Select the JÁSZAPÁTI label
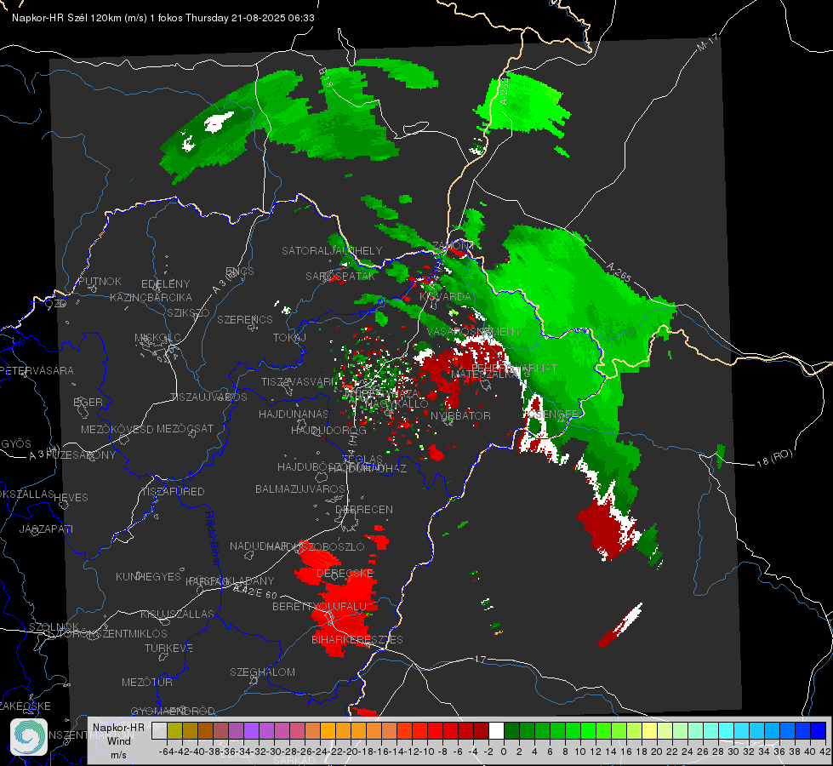The width and height of the screenshot is (833, 766). 46,529
